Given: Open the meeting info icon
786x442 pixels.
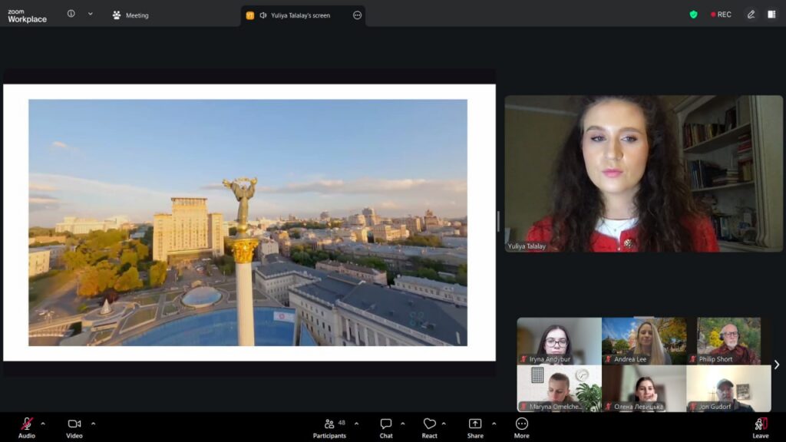Looking at the screenshot, I should coord(71,14).
